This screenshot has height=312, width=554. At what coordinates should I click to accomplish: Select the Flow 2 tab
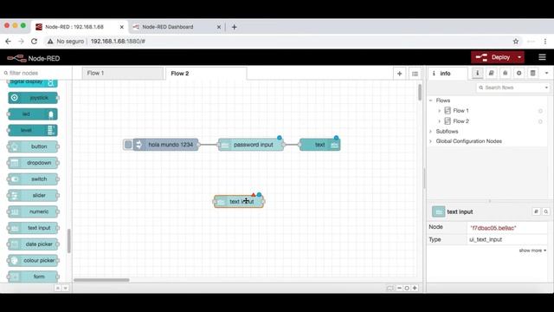click(206, 73)
